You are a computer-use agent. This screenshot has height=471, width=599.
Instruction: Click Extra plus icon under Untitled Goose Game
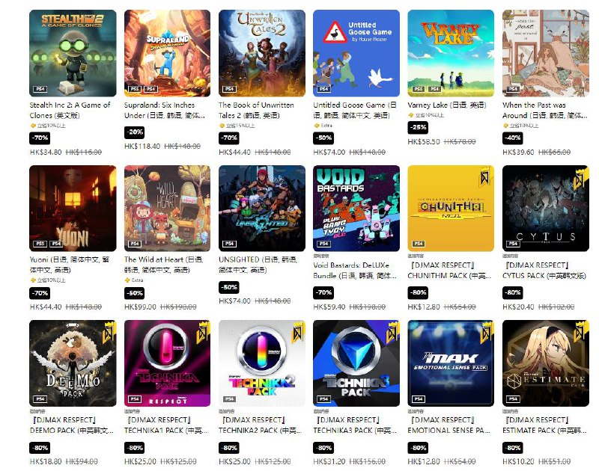coord(316,126)
